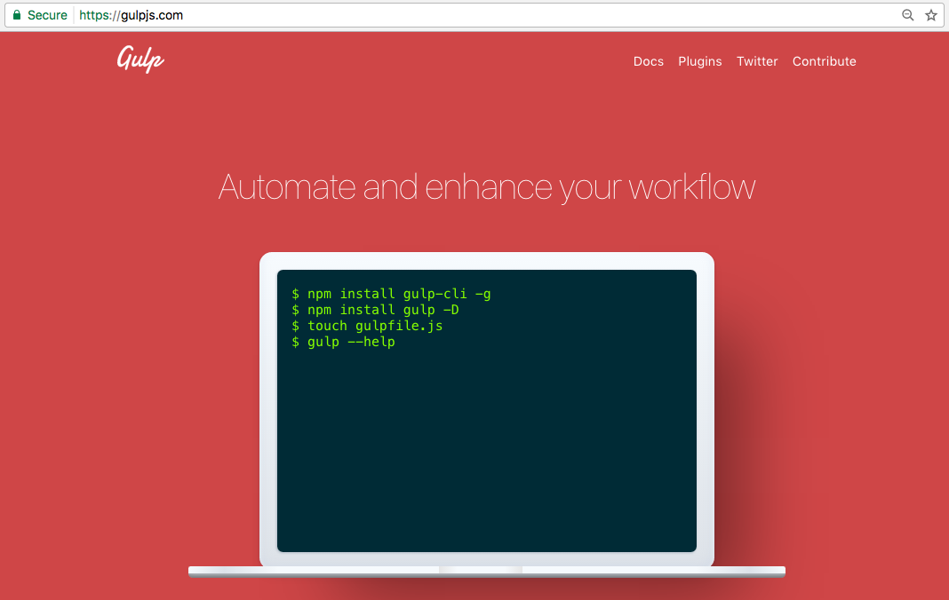Click the green https protocol text

click(96, 15)
